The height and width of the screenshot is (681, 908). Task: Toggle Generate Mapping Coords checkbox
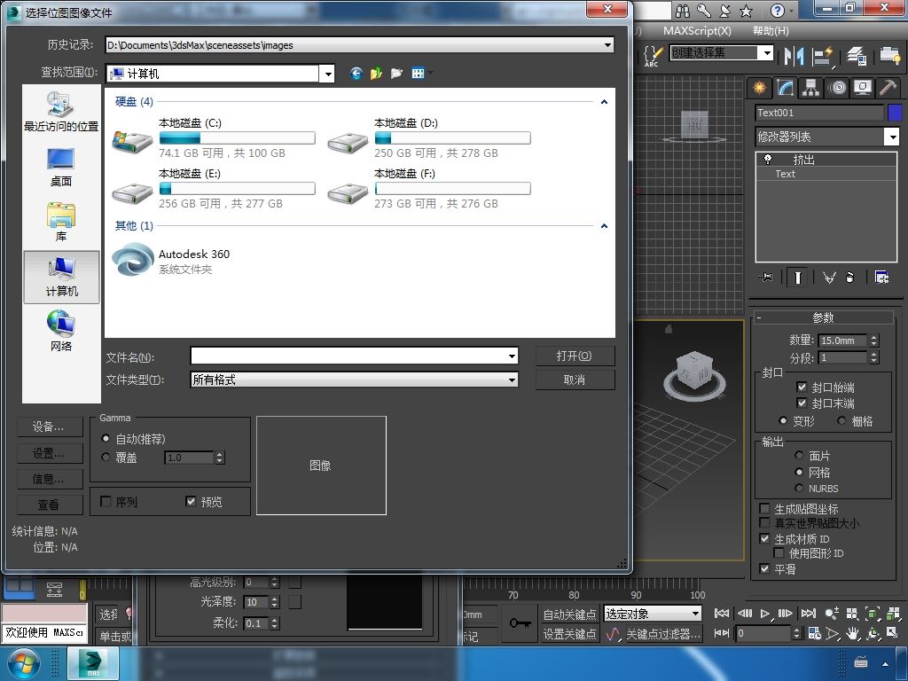[x=764, y=508]
